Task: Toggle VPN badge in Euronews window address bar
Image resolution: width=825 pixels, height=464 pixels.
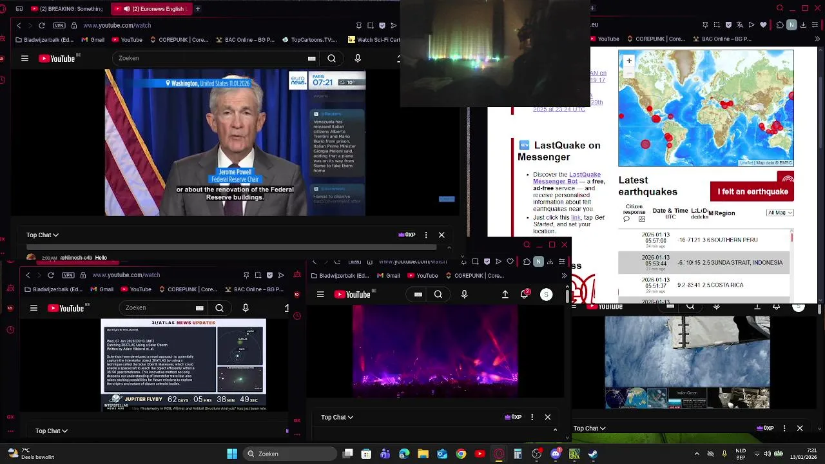Action: point(59,25)
